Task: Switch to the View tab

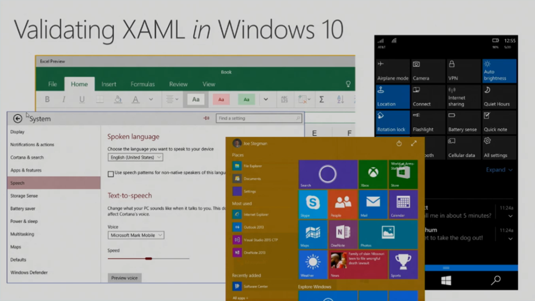Action: click(x=209, y=84)
